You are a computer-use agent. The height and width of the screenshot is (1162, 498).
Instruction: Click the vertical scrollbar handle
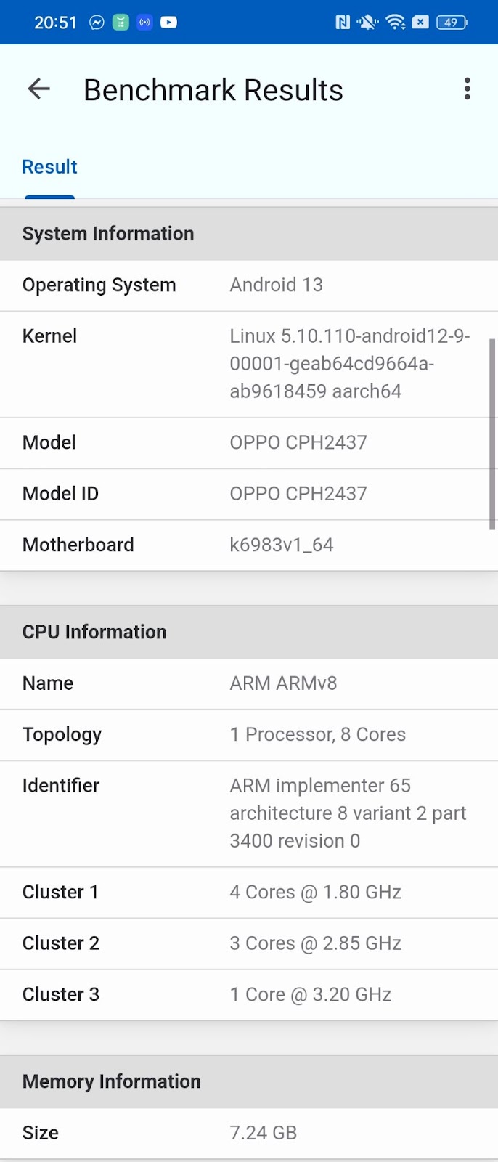(x=492, y=434)
